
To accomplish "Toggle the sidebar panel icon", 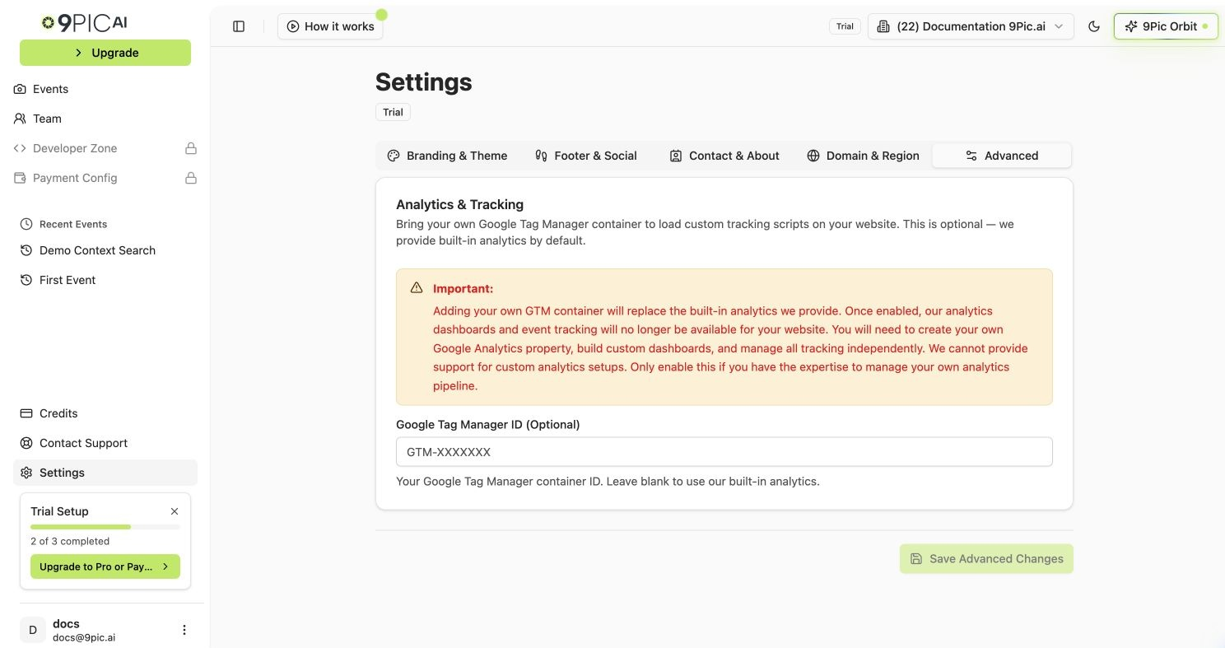I will [x=239, y=26].
